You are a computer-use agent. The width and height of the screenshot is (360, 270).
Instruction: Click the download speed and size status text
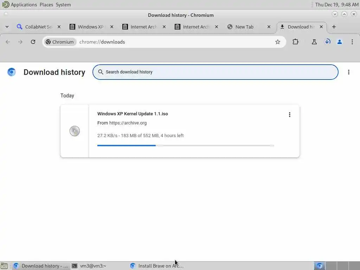140,135
